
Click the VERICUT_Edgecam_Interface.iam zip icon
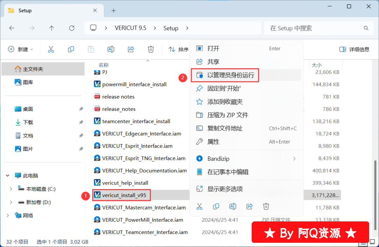[x=97, y=133]
